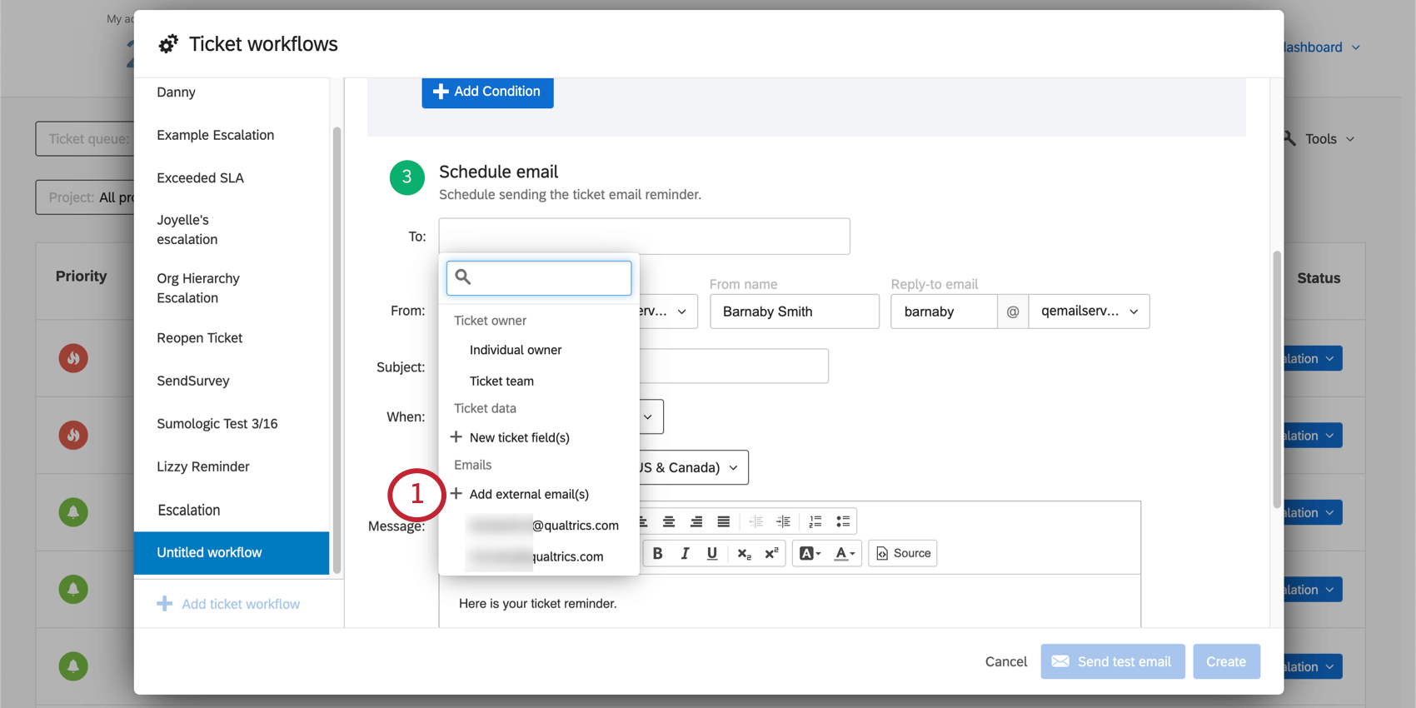Apply subscript formatting
This screenshot has height=708, width=1416.
[x=744, y=553]
